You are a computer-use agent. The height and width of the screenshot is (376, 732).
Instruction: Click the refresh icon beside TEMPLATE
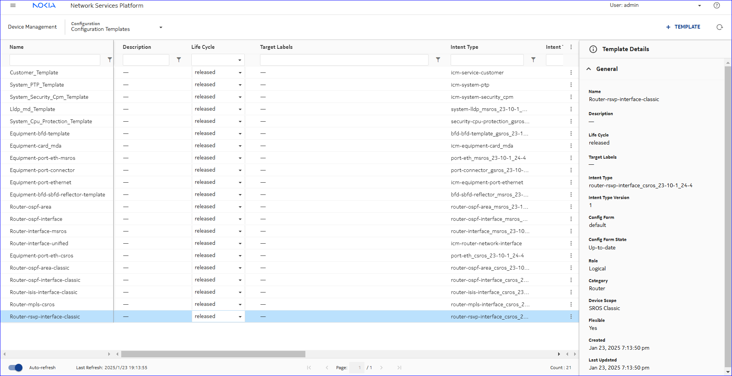(x=719, y=27)
